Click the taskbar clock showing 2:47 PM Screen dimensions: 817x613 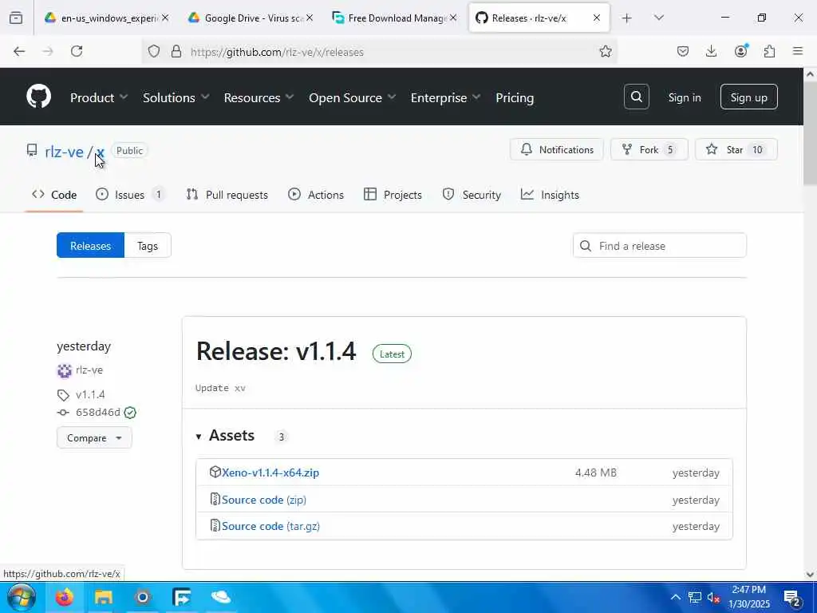pyautogui.click(x=748, y=597)
